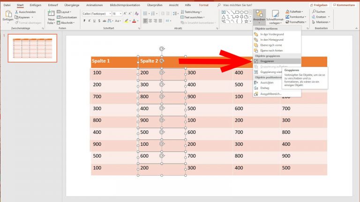Viewport: 360px width, 202px height.
Task: Click the Ersetzen replace button
Action: point(321,17)
